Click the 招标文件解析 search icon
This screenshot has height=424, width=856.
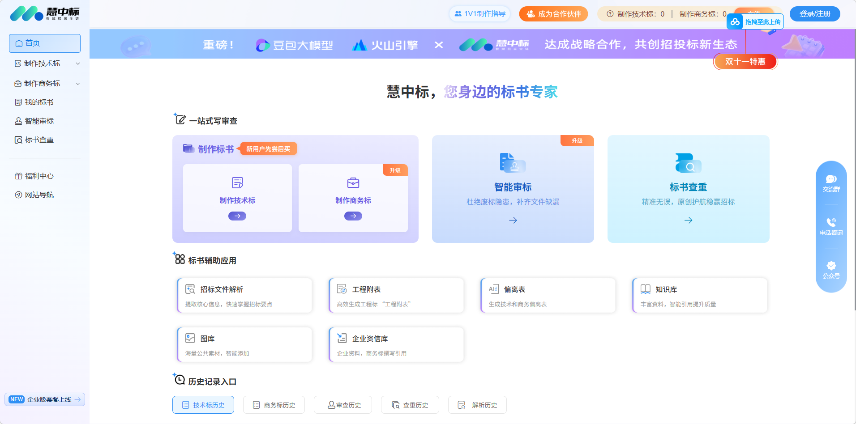(190, 289)
